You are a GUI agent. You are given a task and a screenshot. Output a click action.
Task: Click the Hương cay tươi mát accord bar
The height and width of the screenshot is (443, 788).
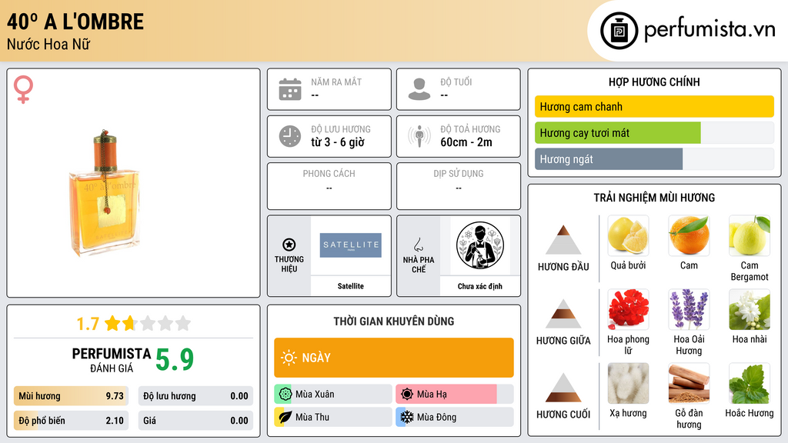(x=654, y=132)
